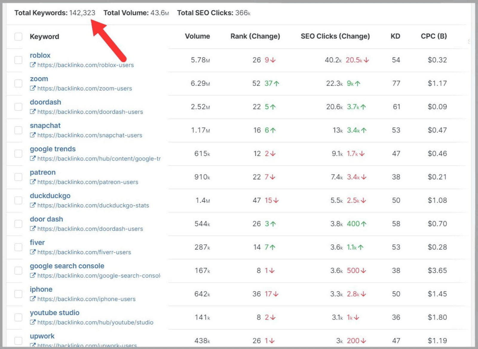478x349 pixels.
Task: Select the external link icon beside fiverr-users URL
Action: click(x=33, y=252)
